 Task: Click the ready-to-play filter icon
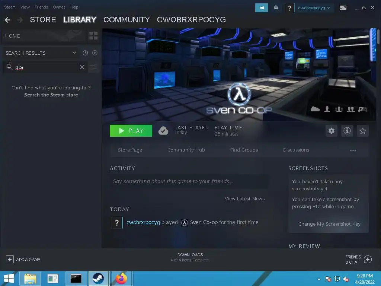pos(95,53)
